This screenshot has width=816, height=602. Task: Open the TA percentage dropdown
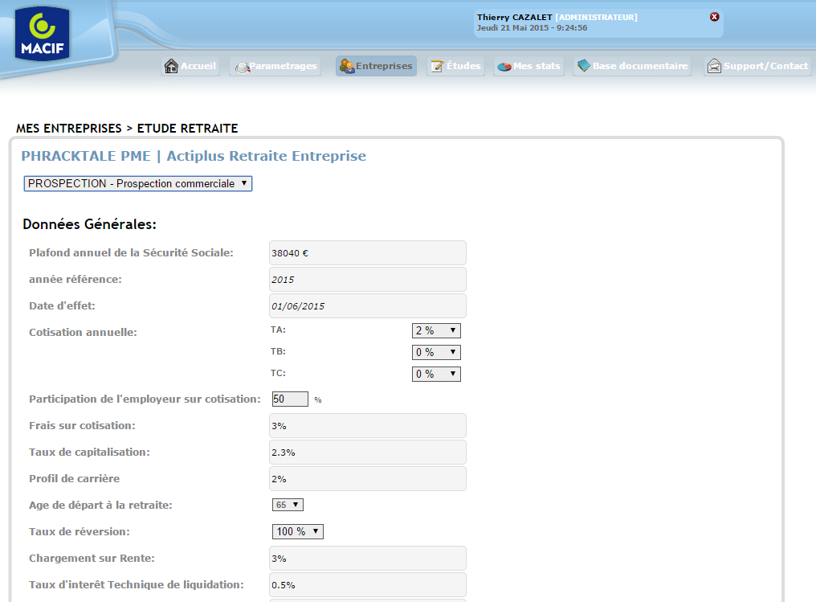435,330
